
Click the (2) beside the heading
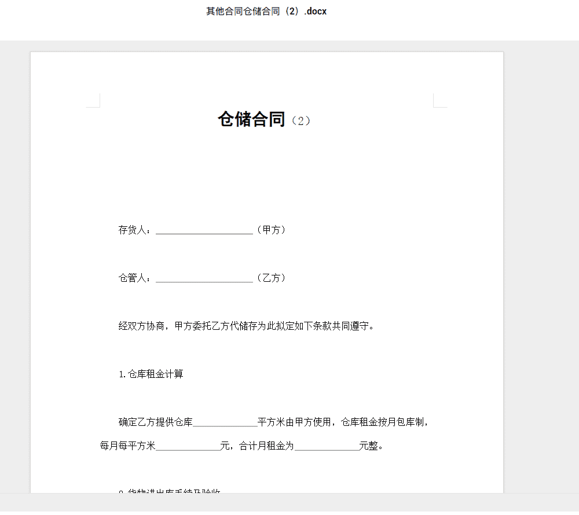click(301, 120)
